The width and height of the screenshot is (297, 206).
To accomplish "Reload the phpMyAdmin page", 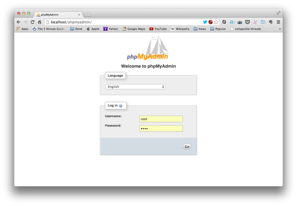I will [33, 22].
